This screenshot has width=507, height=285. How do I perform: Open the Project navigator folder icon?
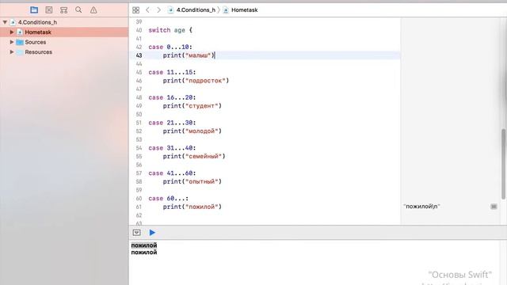[x=34, y=10]
